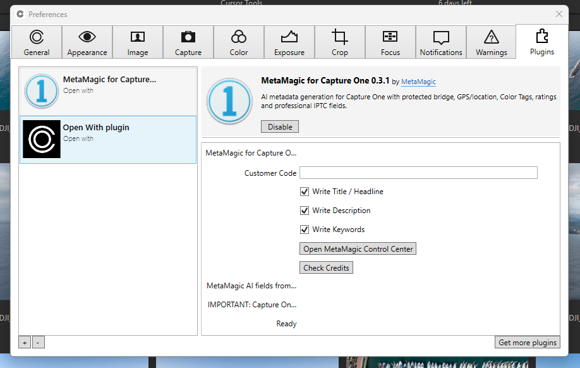The height and width of the screenshot is (368, 580).
Task: Go to the Notifications tab
Action: [x=441, y=42]
